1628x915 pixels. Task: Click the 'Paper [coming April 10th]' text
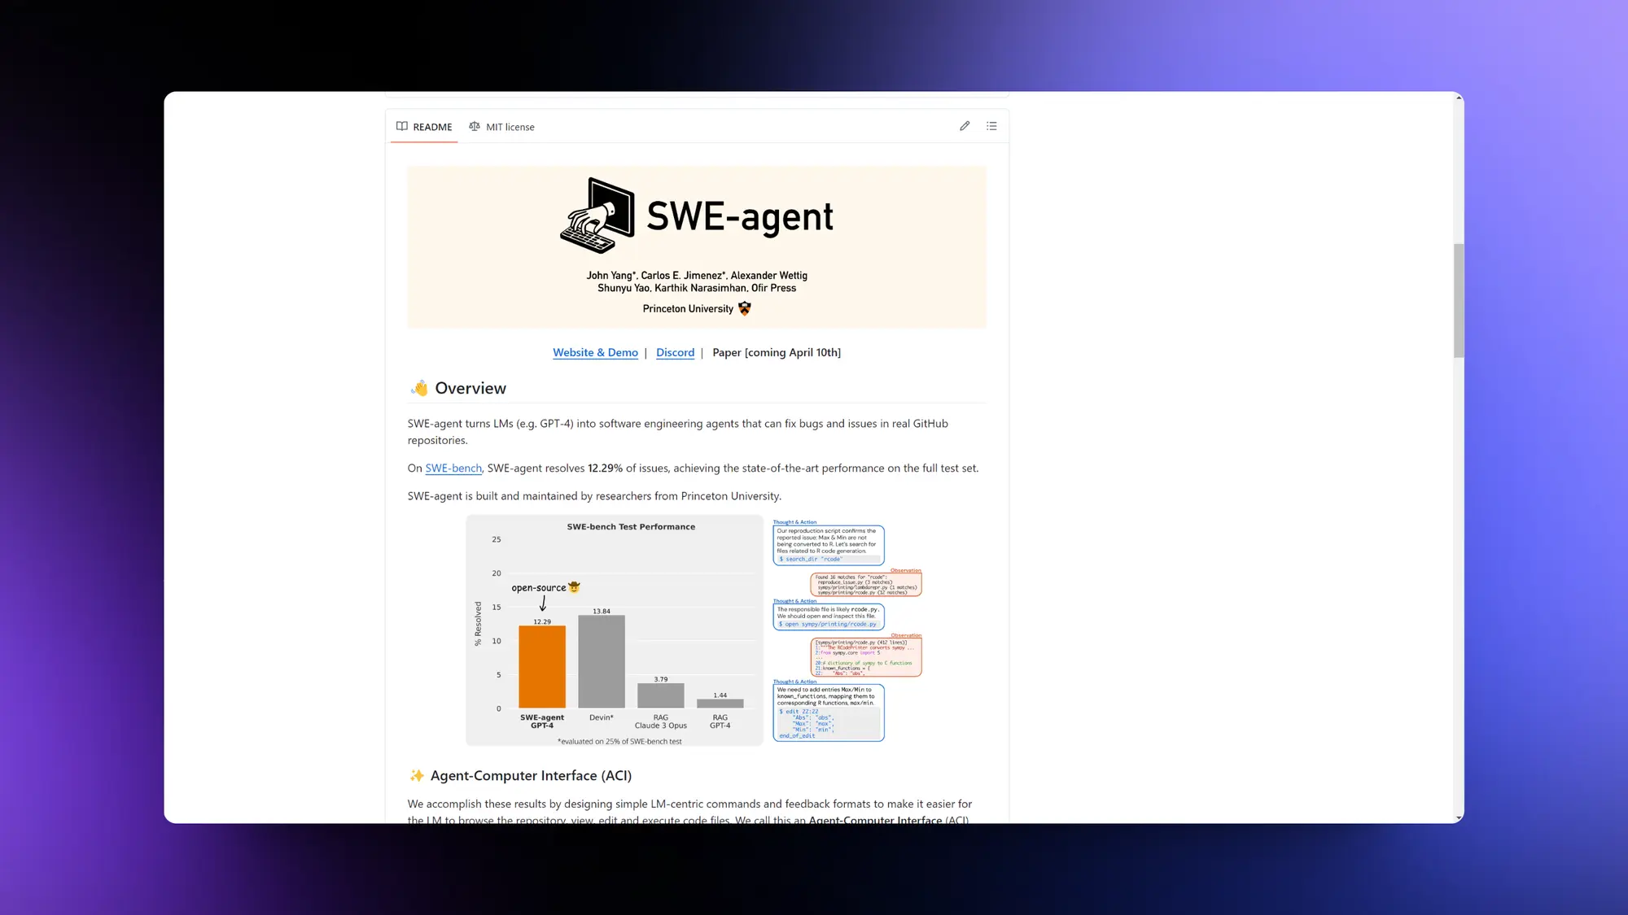777,352
